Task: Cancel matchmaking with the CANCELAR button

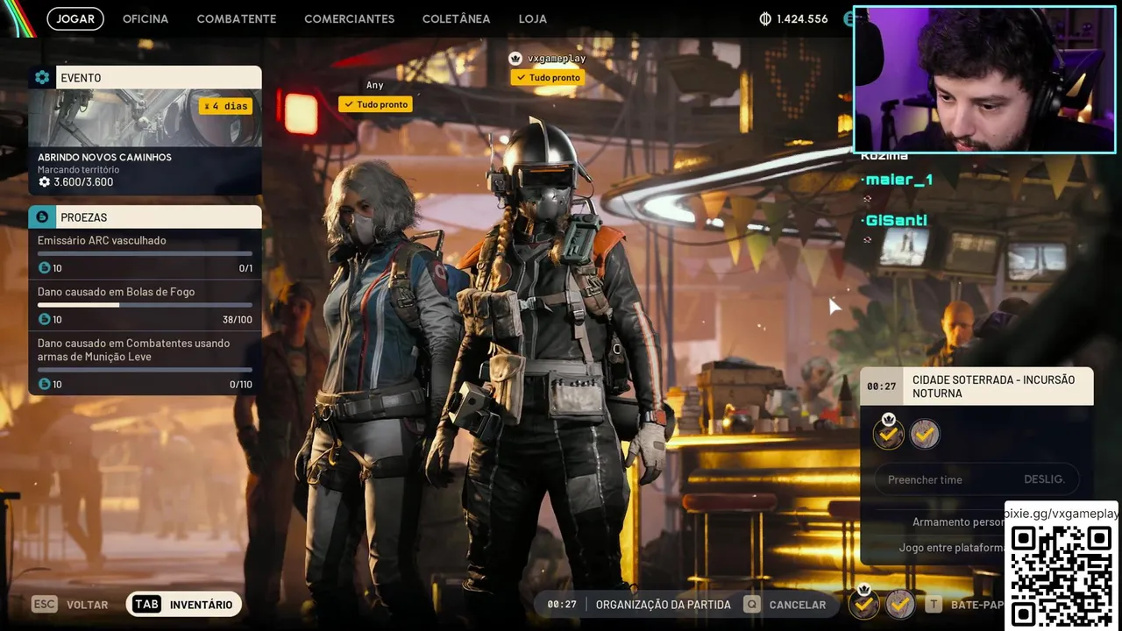Action: (798, 605)
